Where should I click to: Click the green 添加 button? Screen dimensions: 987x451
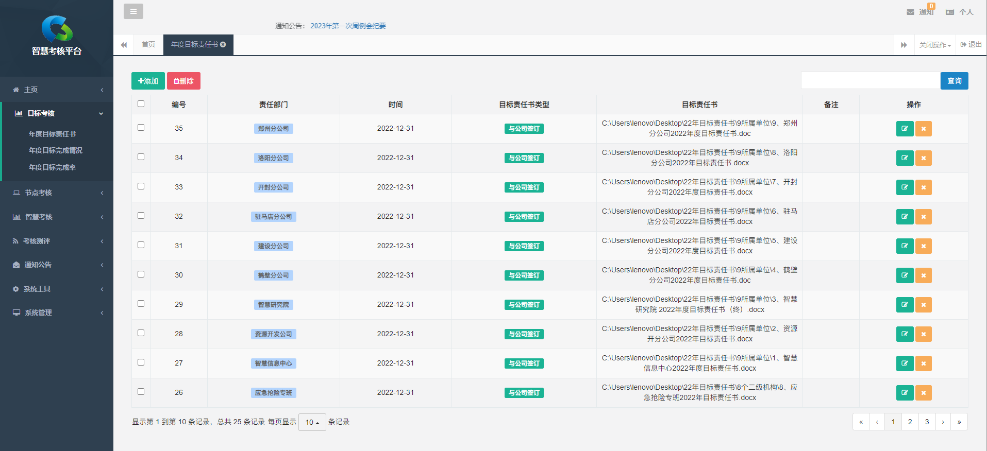click(x=148, y=81)
